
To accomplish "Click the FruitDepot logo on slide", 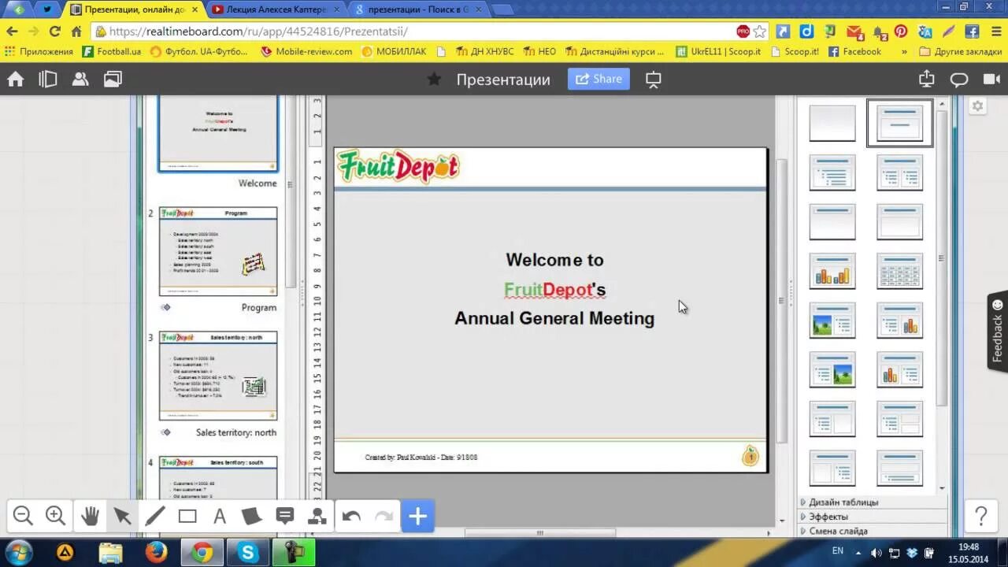I will (x=398, y=166).
